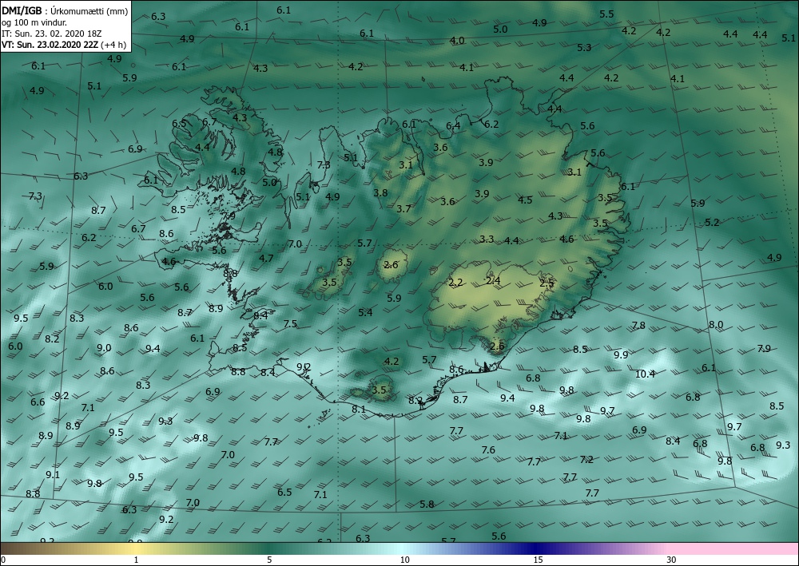Click the 7.8 value off the southeast coast

tap(638, 325)
